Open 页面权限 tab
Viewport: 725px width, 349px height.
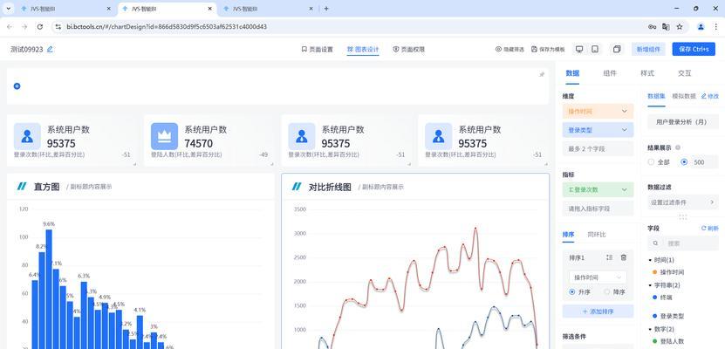click(408, 50)
